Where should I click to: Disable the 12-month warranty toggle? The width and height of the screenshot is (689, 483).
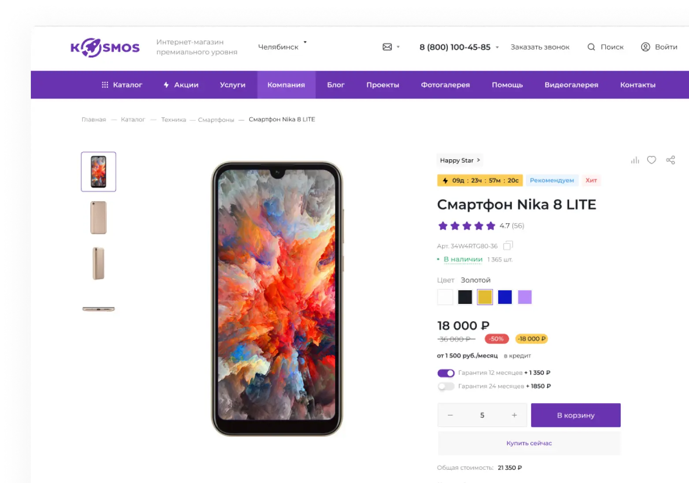coord(446,373)
